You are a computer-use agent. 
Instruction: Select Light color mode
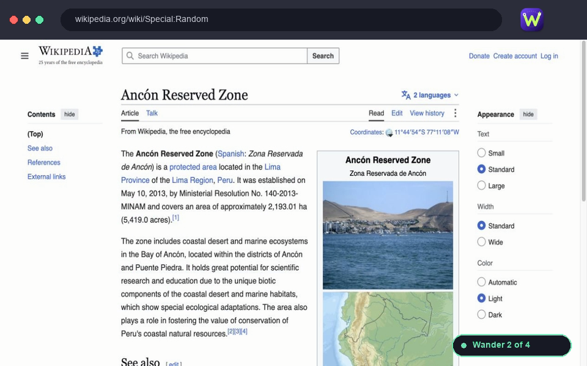point(481,298)
